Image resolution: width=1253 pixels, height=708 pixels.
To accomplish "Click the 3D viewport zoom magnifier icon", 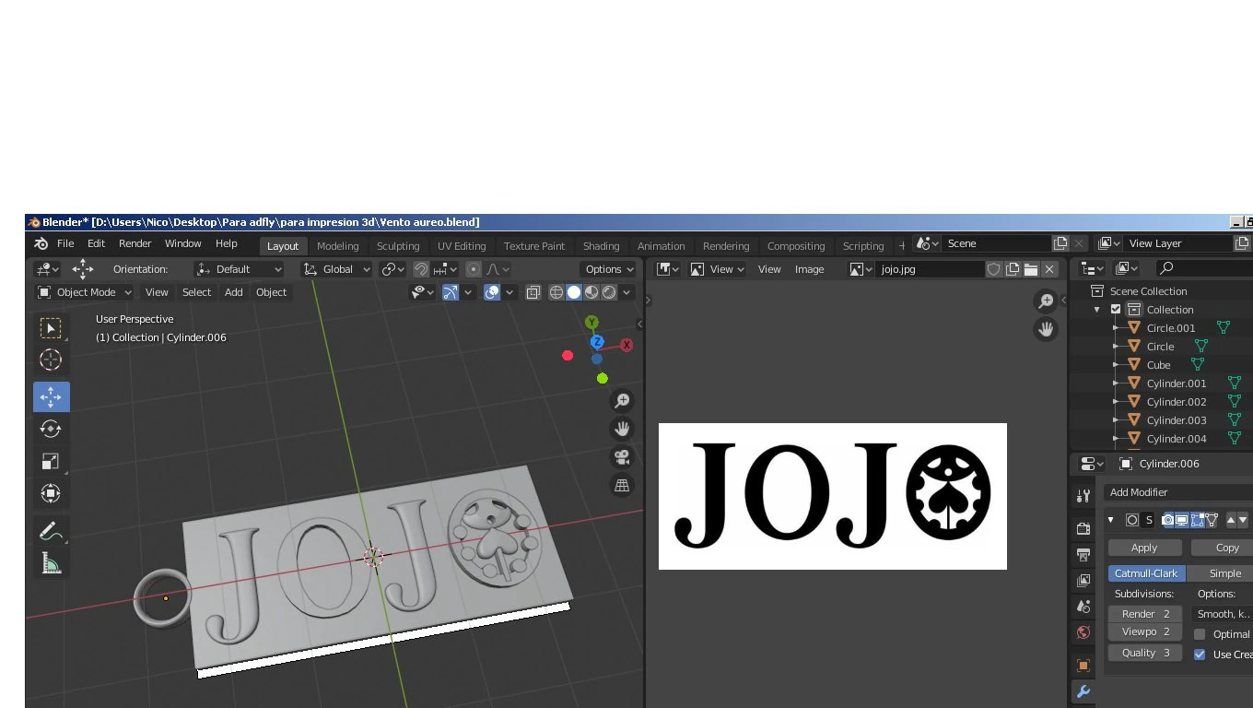I will 623,401.
